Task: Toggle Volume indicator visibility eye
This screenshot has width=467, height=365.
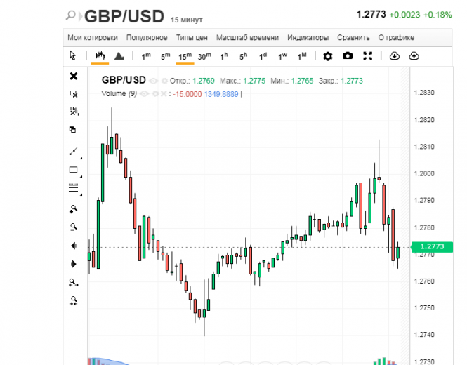Action: (x=144, y=94)
